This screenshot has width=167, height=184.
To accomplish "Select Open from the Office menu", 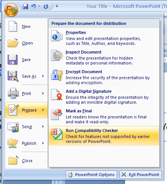I will pos(26,43).
